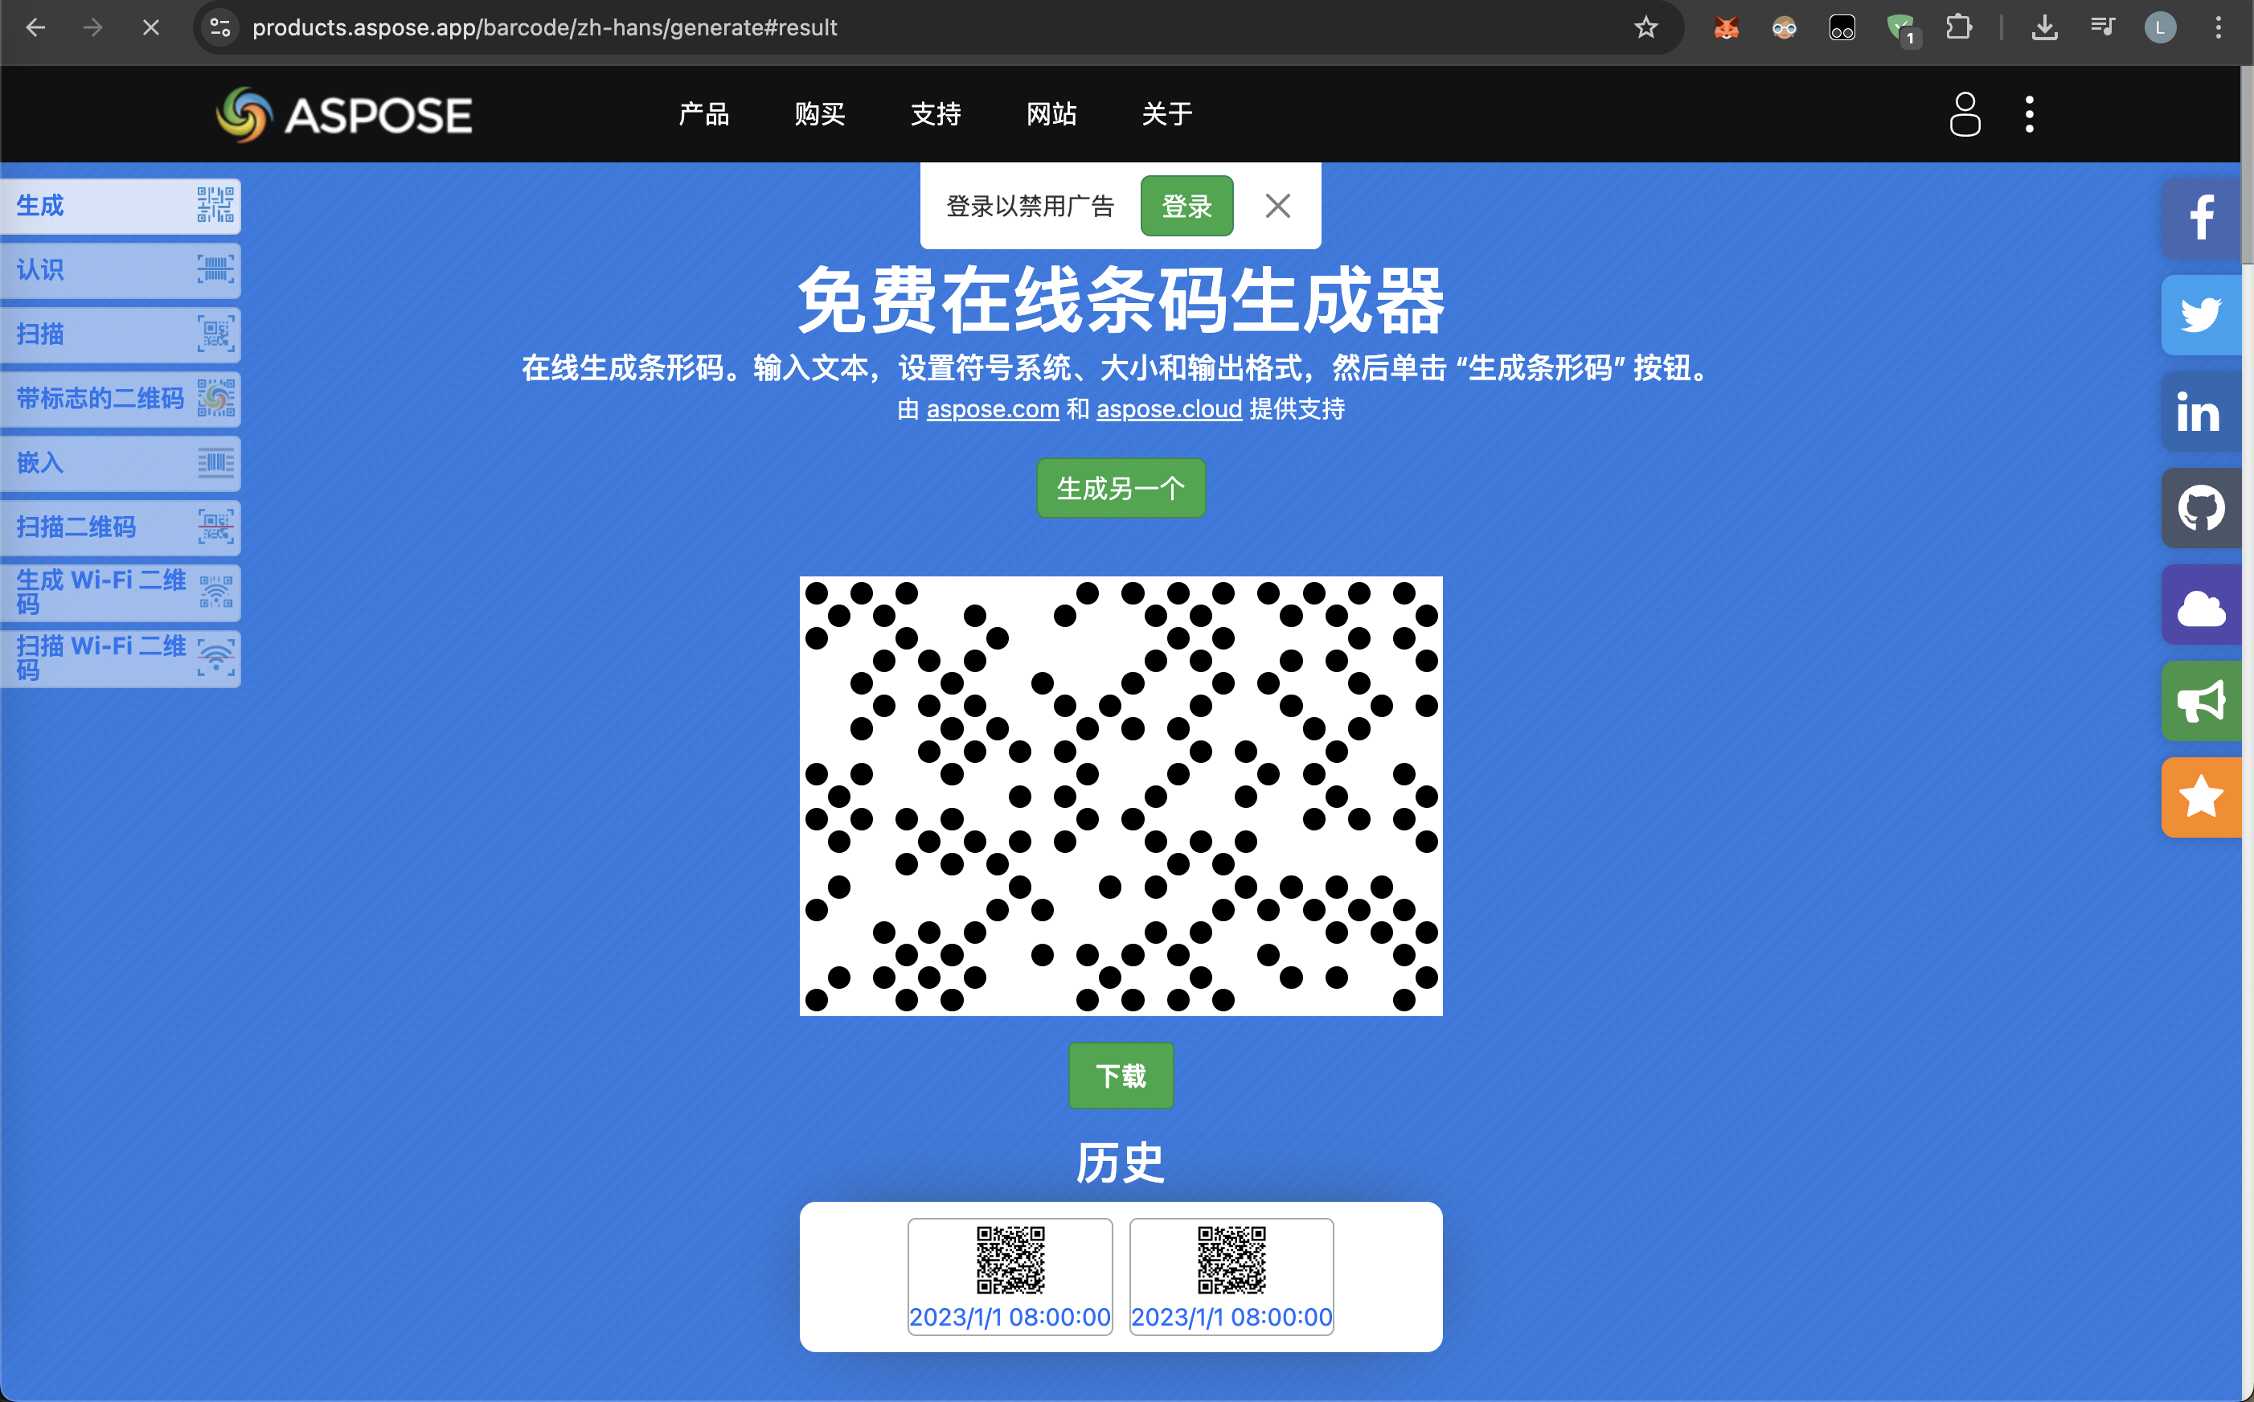Open the 购买 menu

(820, 114)
